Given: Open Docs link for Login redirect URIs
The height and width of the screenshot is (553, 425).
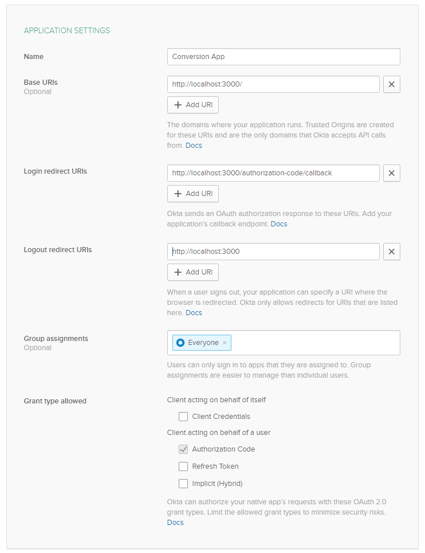Looking at the screenshot, I should click(x=279, y=224).
